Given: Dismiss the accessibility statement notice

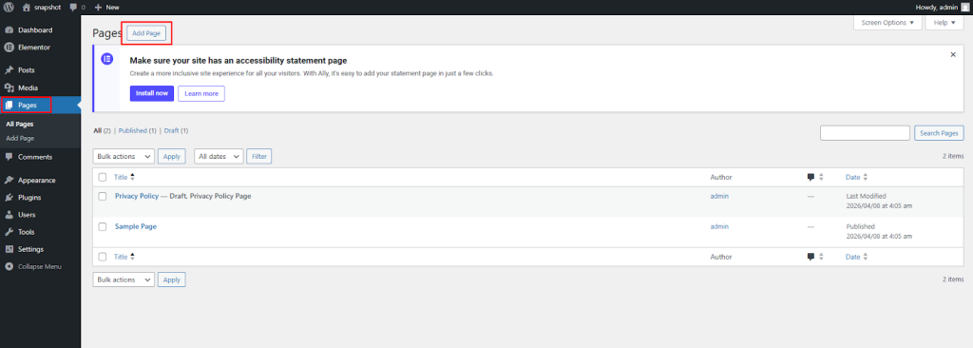Looking at the screenshot, I should coord(953,55).
